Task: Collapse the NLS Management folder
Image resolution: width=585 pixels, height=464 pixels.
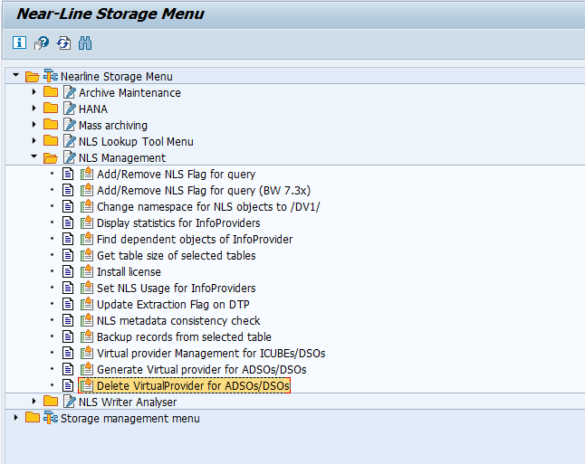Action: click(34, 156)
